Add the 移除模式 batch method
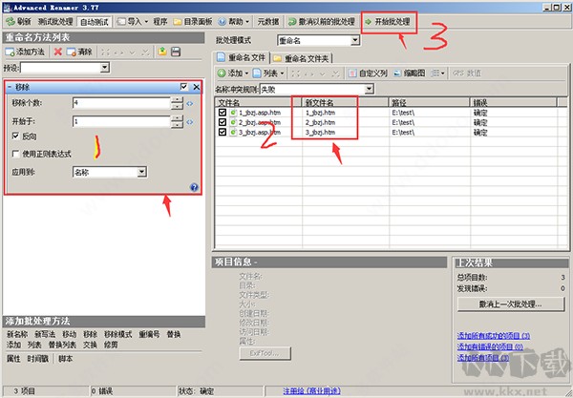This screenshot has height=398, width=573. pyautogui.click(x=118, y=334)
